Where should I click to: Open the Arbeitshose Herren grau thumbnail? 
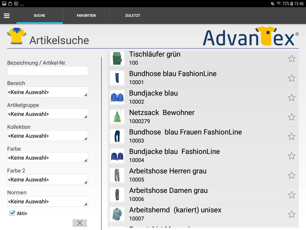(x=117, y=175)
